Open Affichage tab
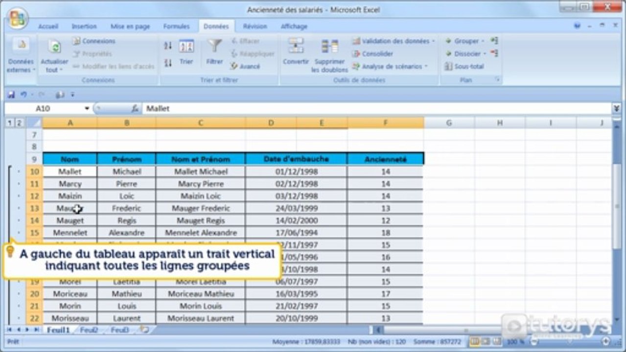This screenshot has width=626, height=352. [294, 26]
